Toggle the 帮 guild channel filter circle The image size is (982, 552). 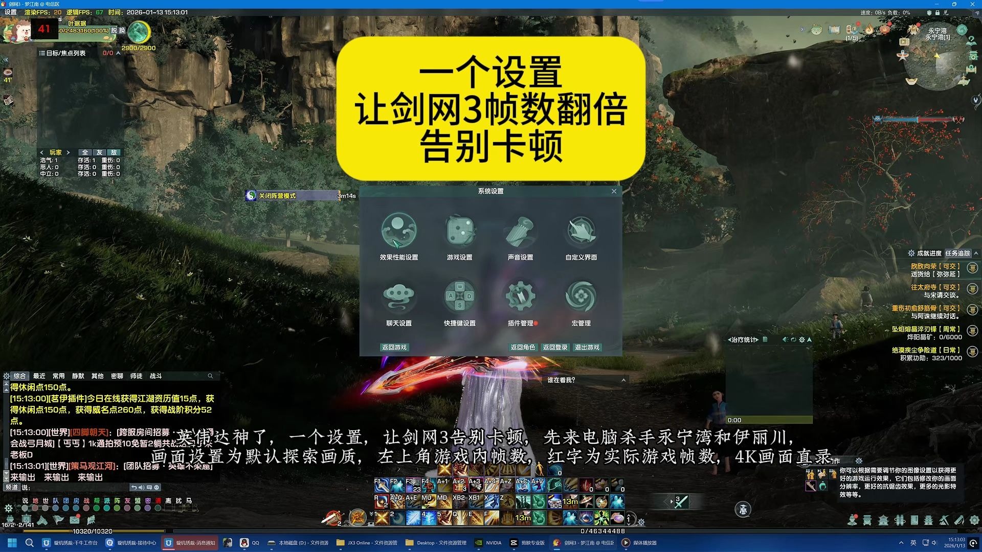click(97, 508)
